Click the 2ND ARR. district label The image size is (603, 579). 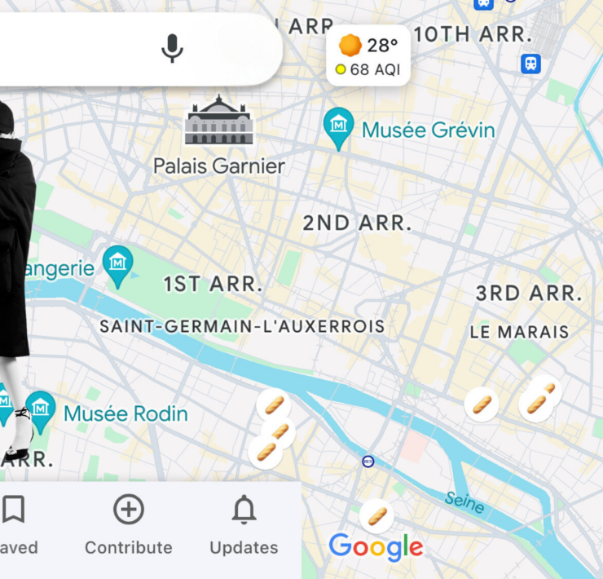[357, 223]
